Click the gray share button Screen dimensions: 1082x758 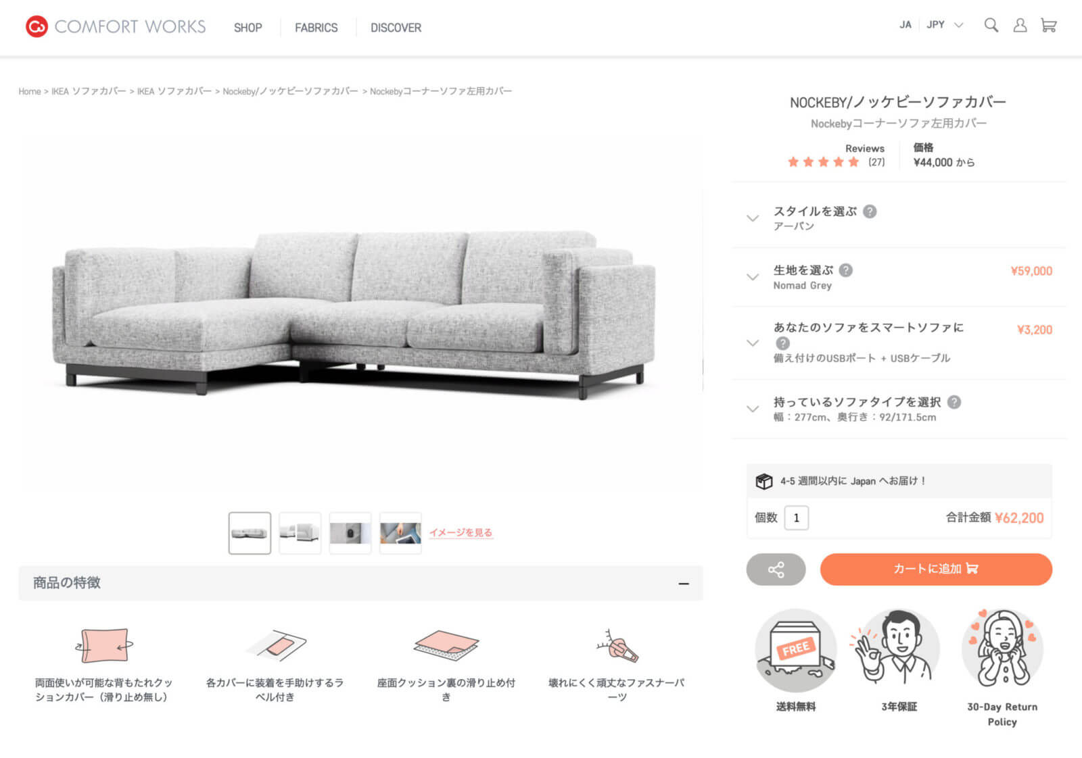pos(776,570)
